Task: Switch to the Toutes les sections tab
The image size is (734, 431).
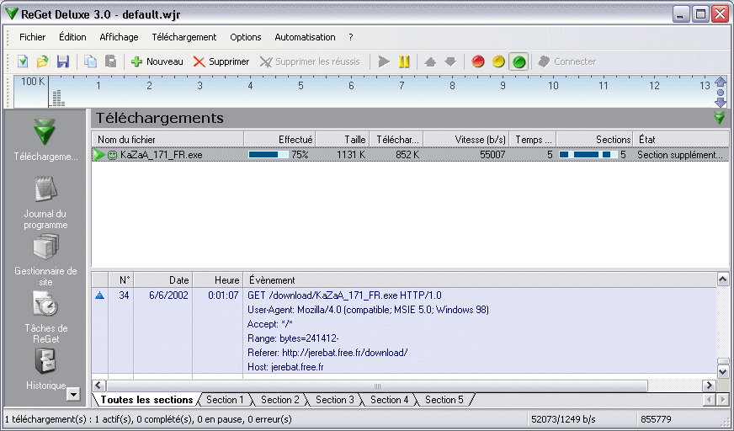Action: pos(146,400)
